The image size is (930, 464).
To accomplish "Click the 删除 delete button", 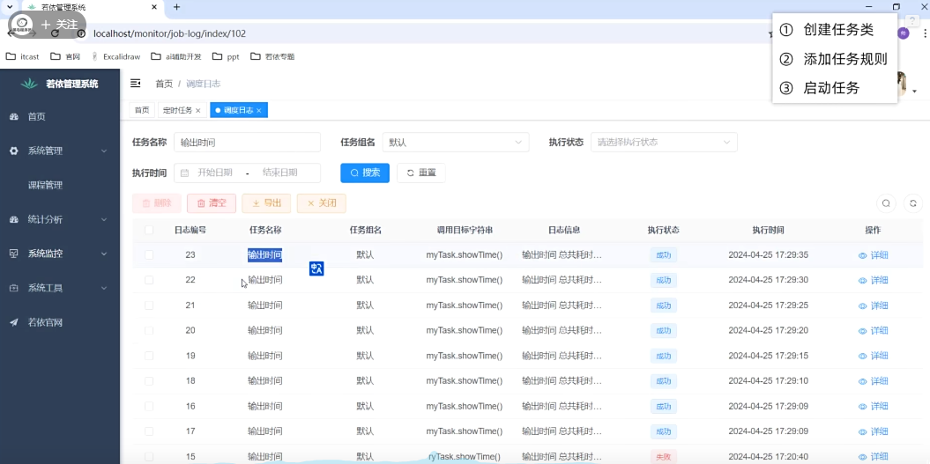I will coord(157,203).
